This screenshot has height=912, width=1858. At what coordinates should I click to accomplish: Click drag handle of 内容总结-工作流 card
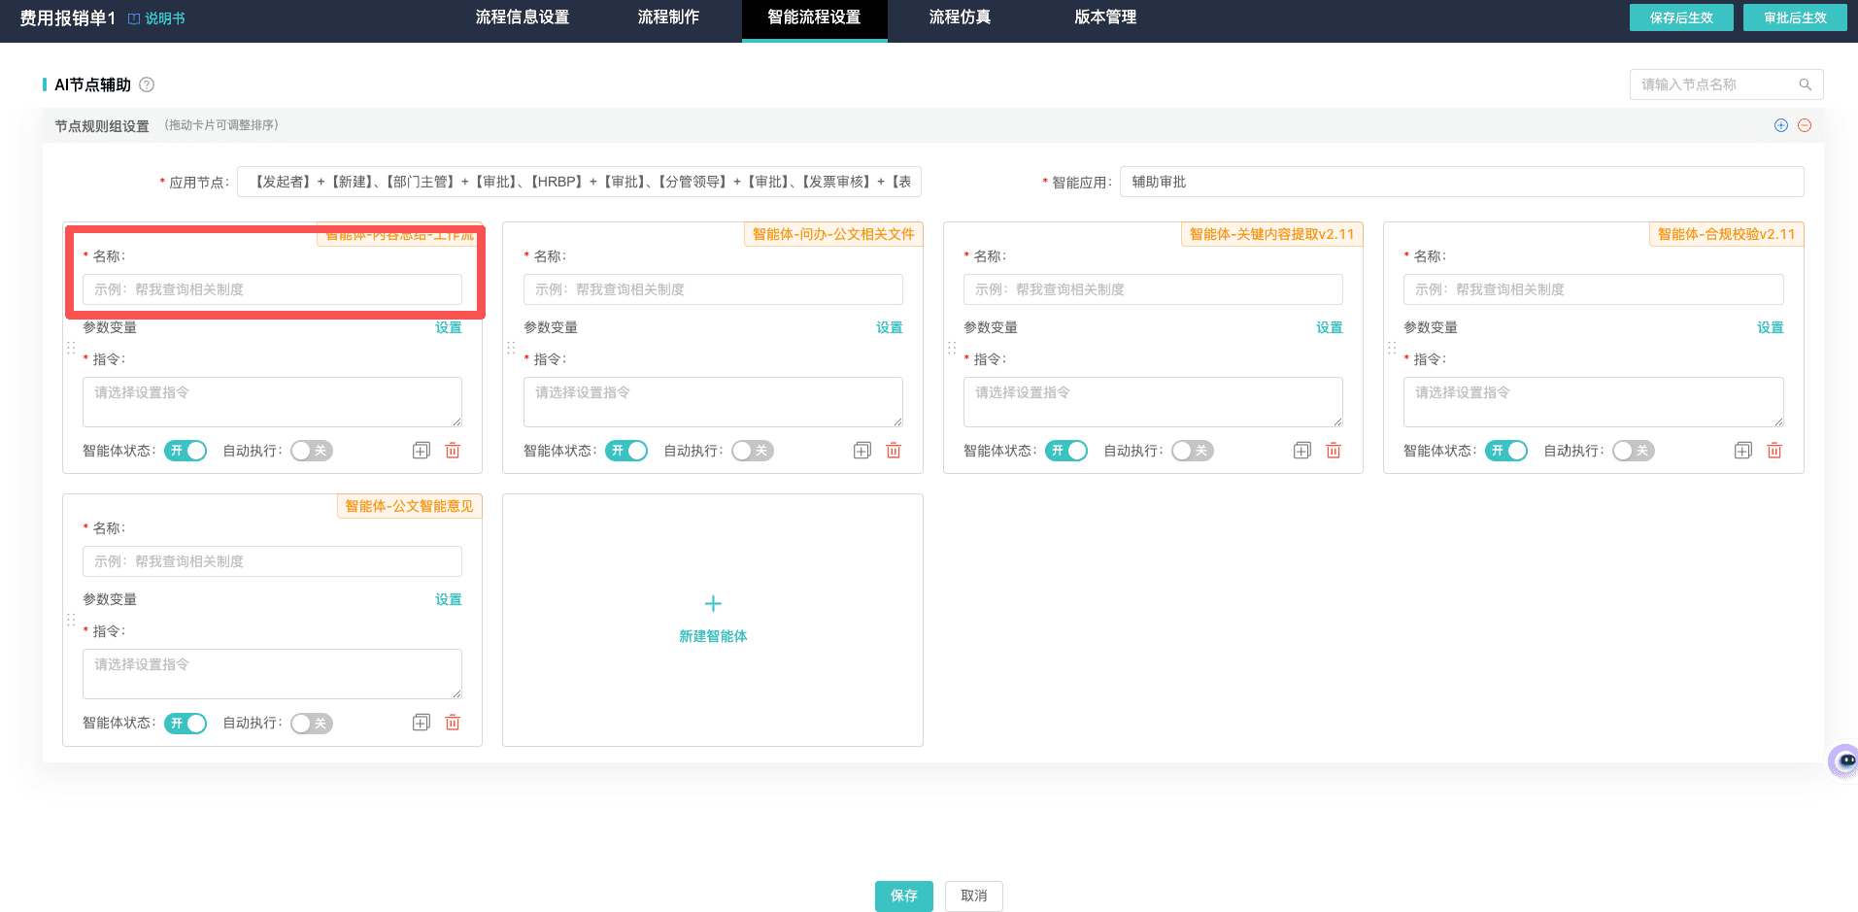click(x=71, y=348)
